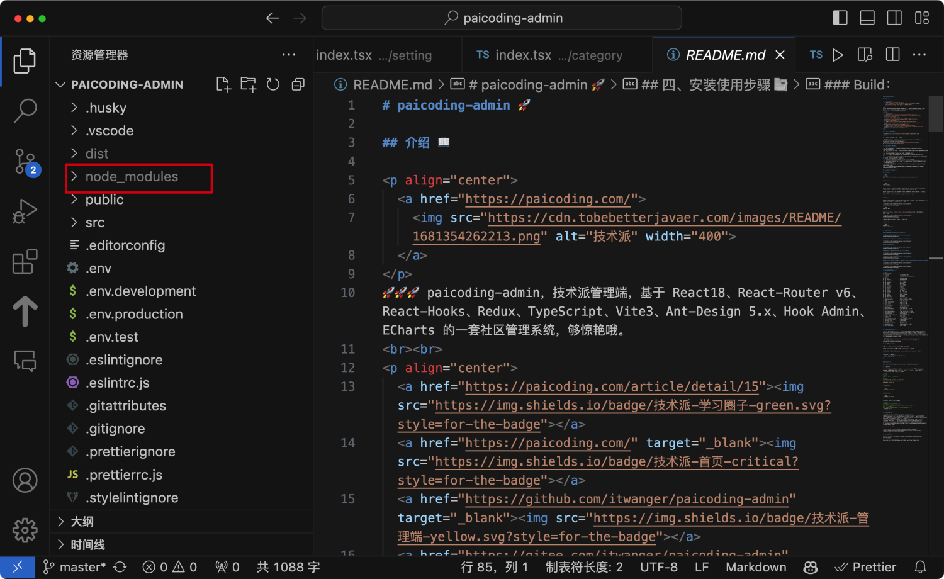
Task: Open the Search view icon
Action: (x=25, y=110)
